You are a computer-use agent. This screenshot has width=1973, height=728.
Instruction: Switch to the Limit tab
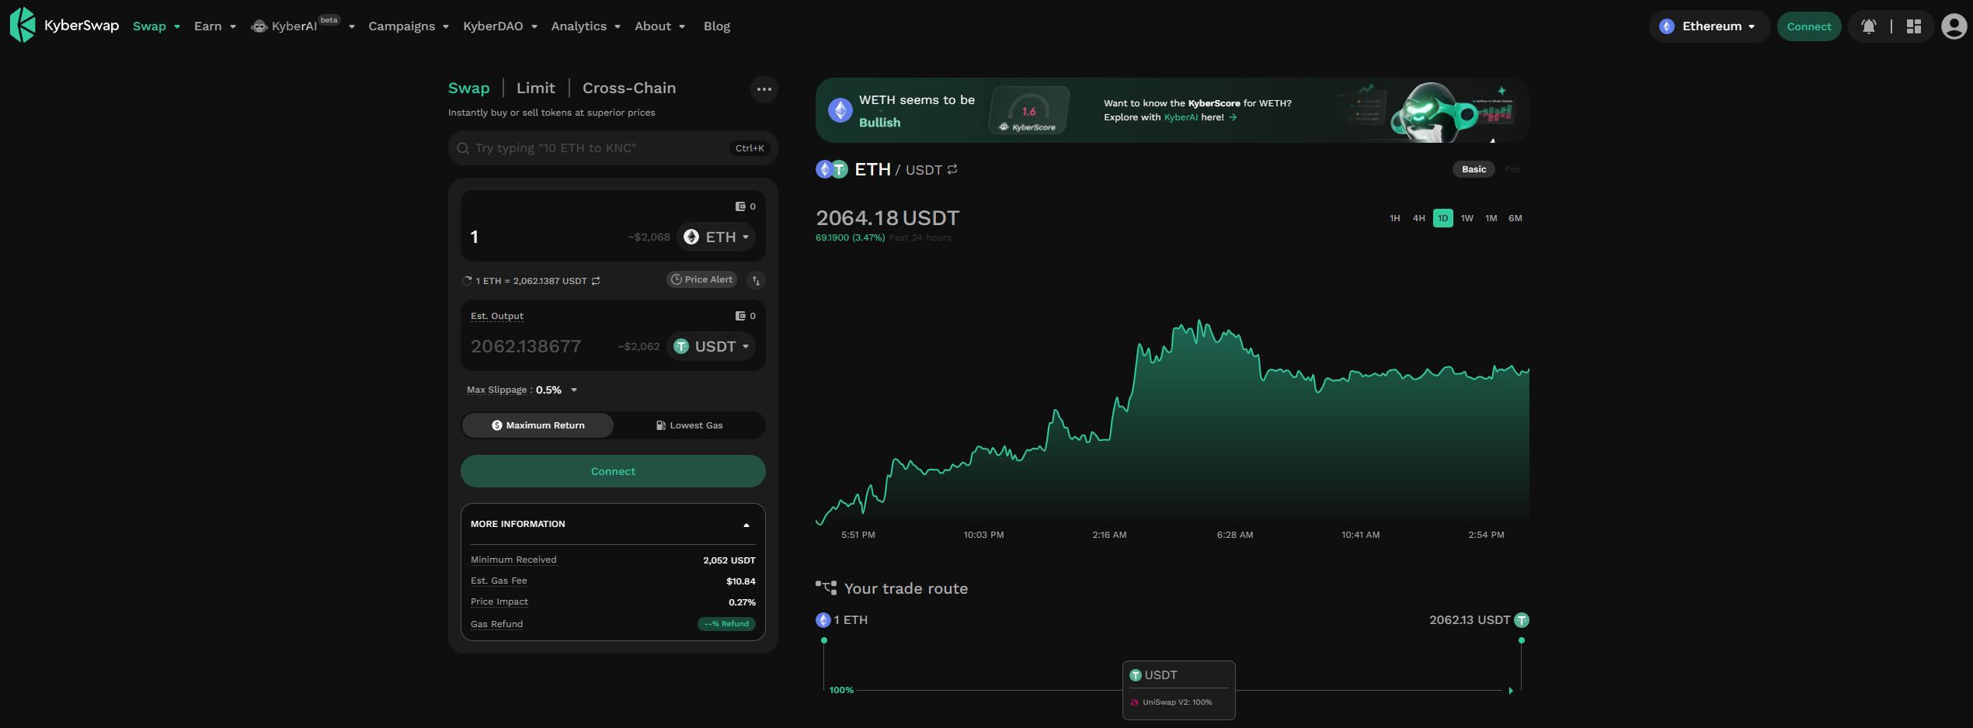[535, 88]
